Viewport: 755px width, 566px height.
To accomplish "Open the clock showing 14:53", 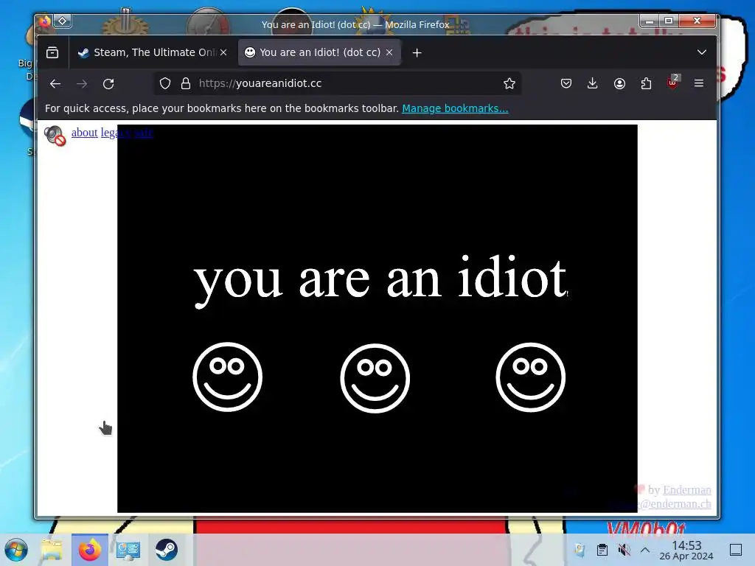I will click(686, 550).
